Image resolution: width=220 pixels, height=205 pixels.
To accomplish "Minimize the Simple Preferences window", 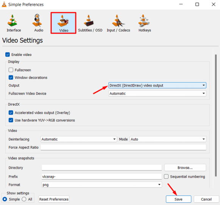I will tap(181, 4).
